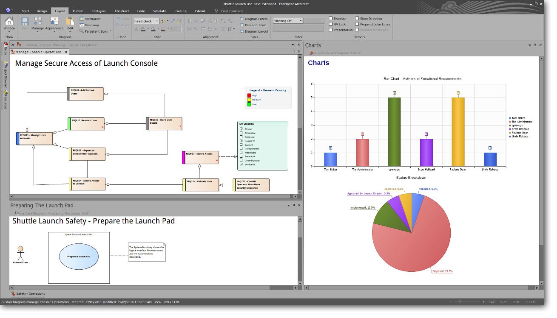Click the Manage diagram icon

coord(37,24)
